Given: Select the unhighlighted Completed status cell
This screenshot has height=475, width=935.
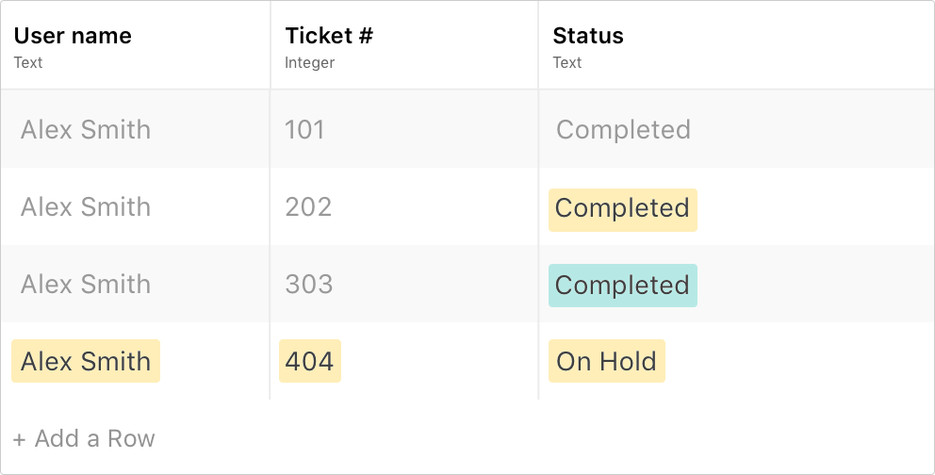Looking at the screenshot, I should [623, 129].
